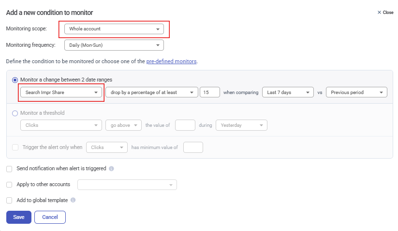Close the add condition dialog
The width and height of the screenshot is (398, 231).
pyautogui.click(x=385, y=13)
